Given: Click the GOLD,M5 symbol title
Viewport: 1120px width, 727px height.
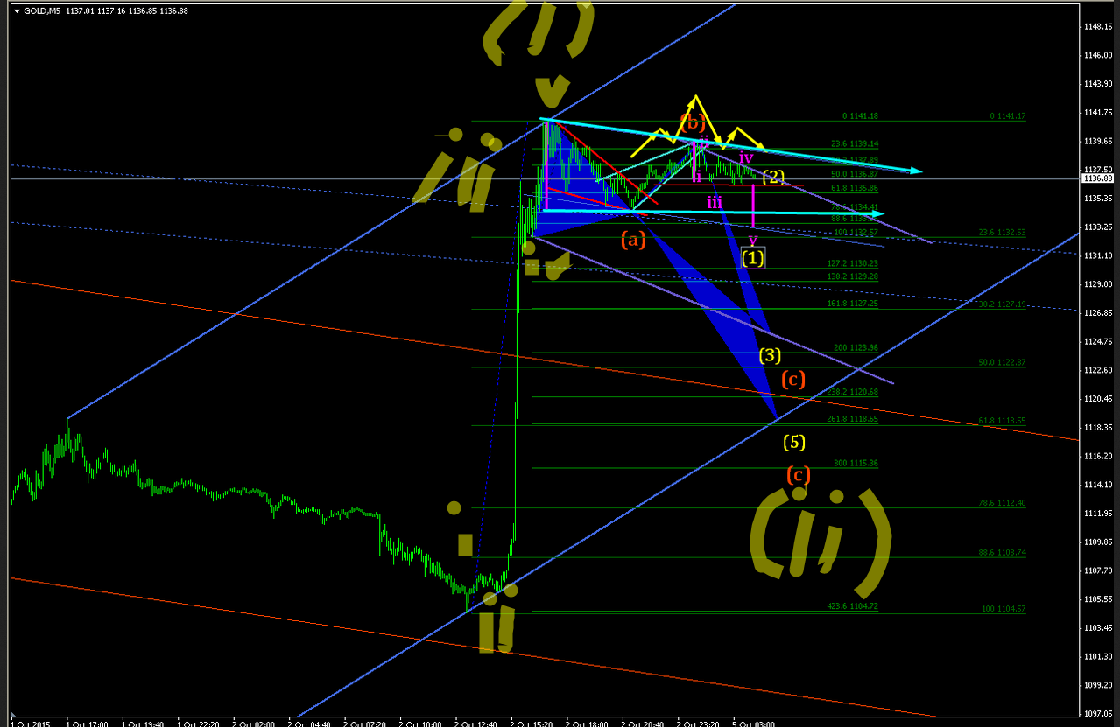Looking at the screenshot, I should pyautogui.click(x=42, y=10).
